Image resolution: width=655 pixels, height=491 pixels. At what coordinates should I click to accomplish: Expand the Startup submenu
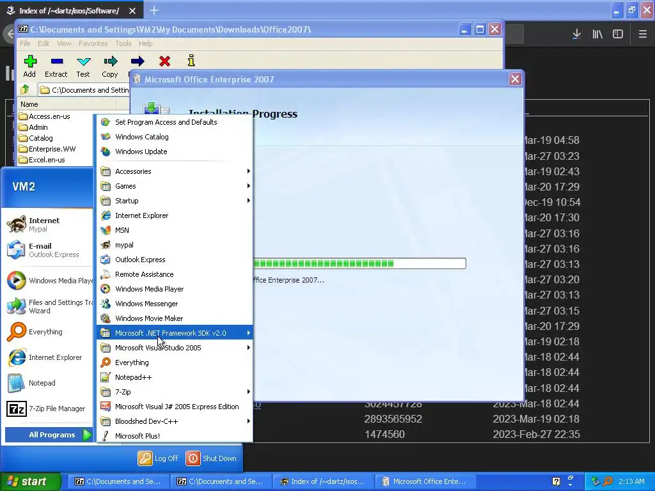175,200
